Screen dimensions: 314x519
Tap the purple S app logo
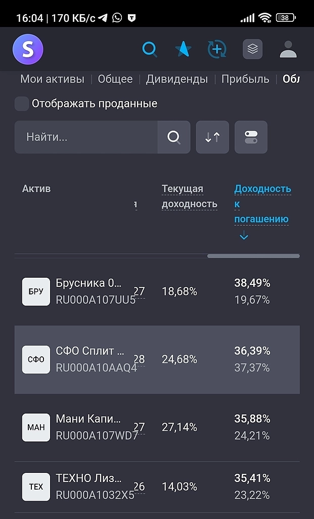(28, 49)
